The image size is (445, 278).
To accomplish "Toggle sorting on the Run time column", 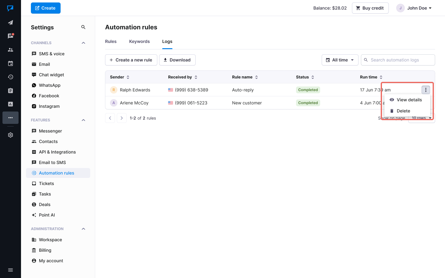I will (x=381, y=77).
